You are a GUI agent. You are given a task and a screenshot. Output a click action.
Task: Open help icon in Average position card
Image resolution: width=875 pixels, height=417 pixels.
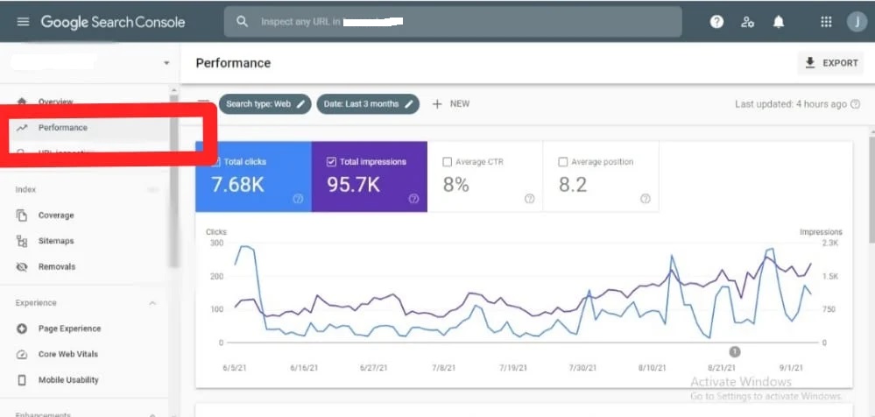pyautogui.click(x=646, y=199)
